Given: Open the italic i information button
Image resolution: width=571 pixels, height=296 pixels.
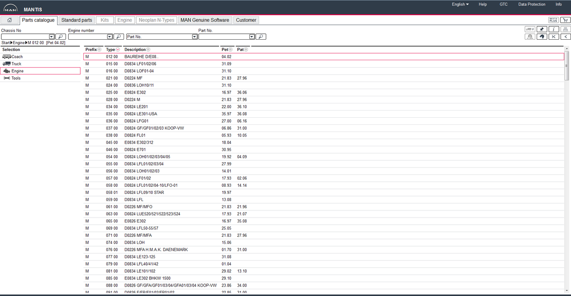Looking at the screenshot, I should tap(553, 29).
